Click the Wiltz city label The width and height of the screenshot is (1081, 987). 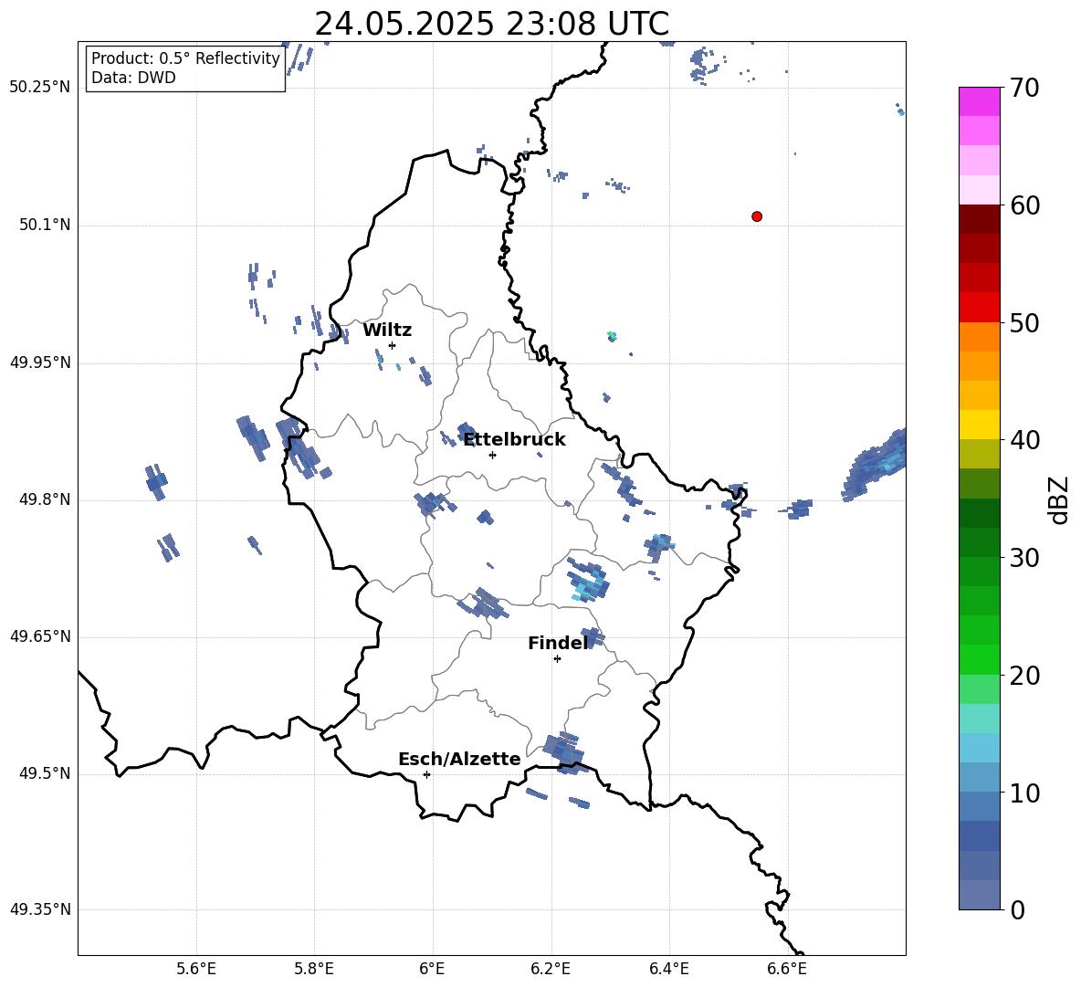pos(387,331)
